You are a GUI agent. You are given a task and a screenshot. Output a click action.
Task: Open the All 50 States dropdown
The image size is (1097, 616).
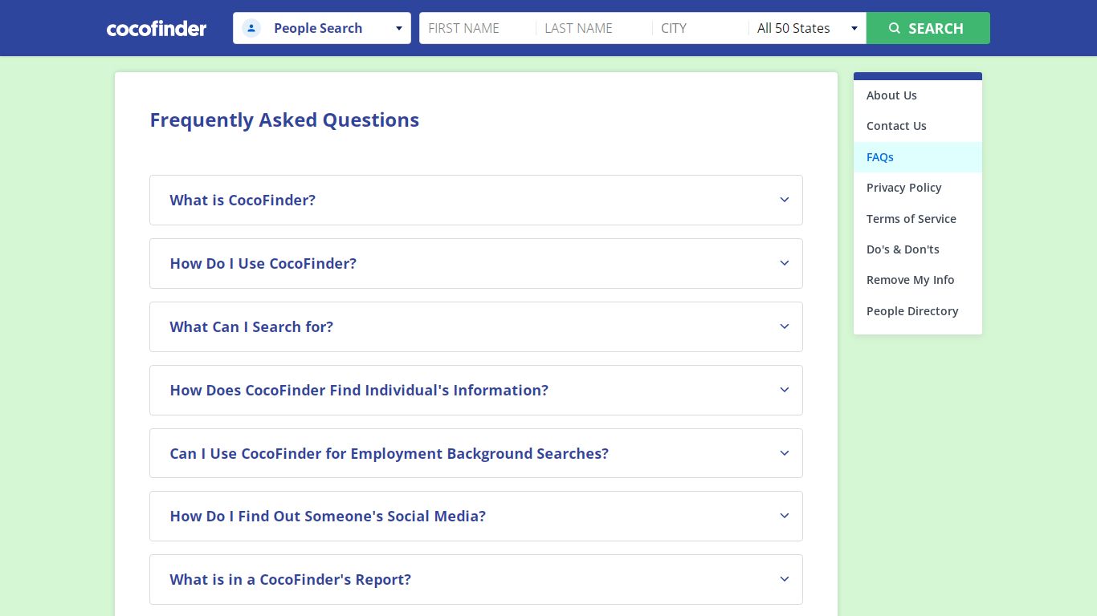[807, 28]
